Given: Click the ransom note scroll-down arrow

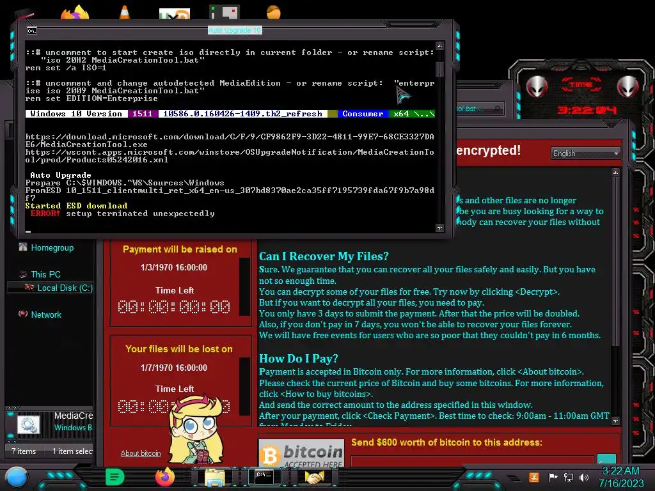Looking at the screenshot, I should point(615,421).
